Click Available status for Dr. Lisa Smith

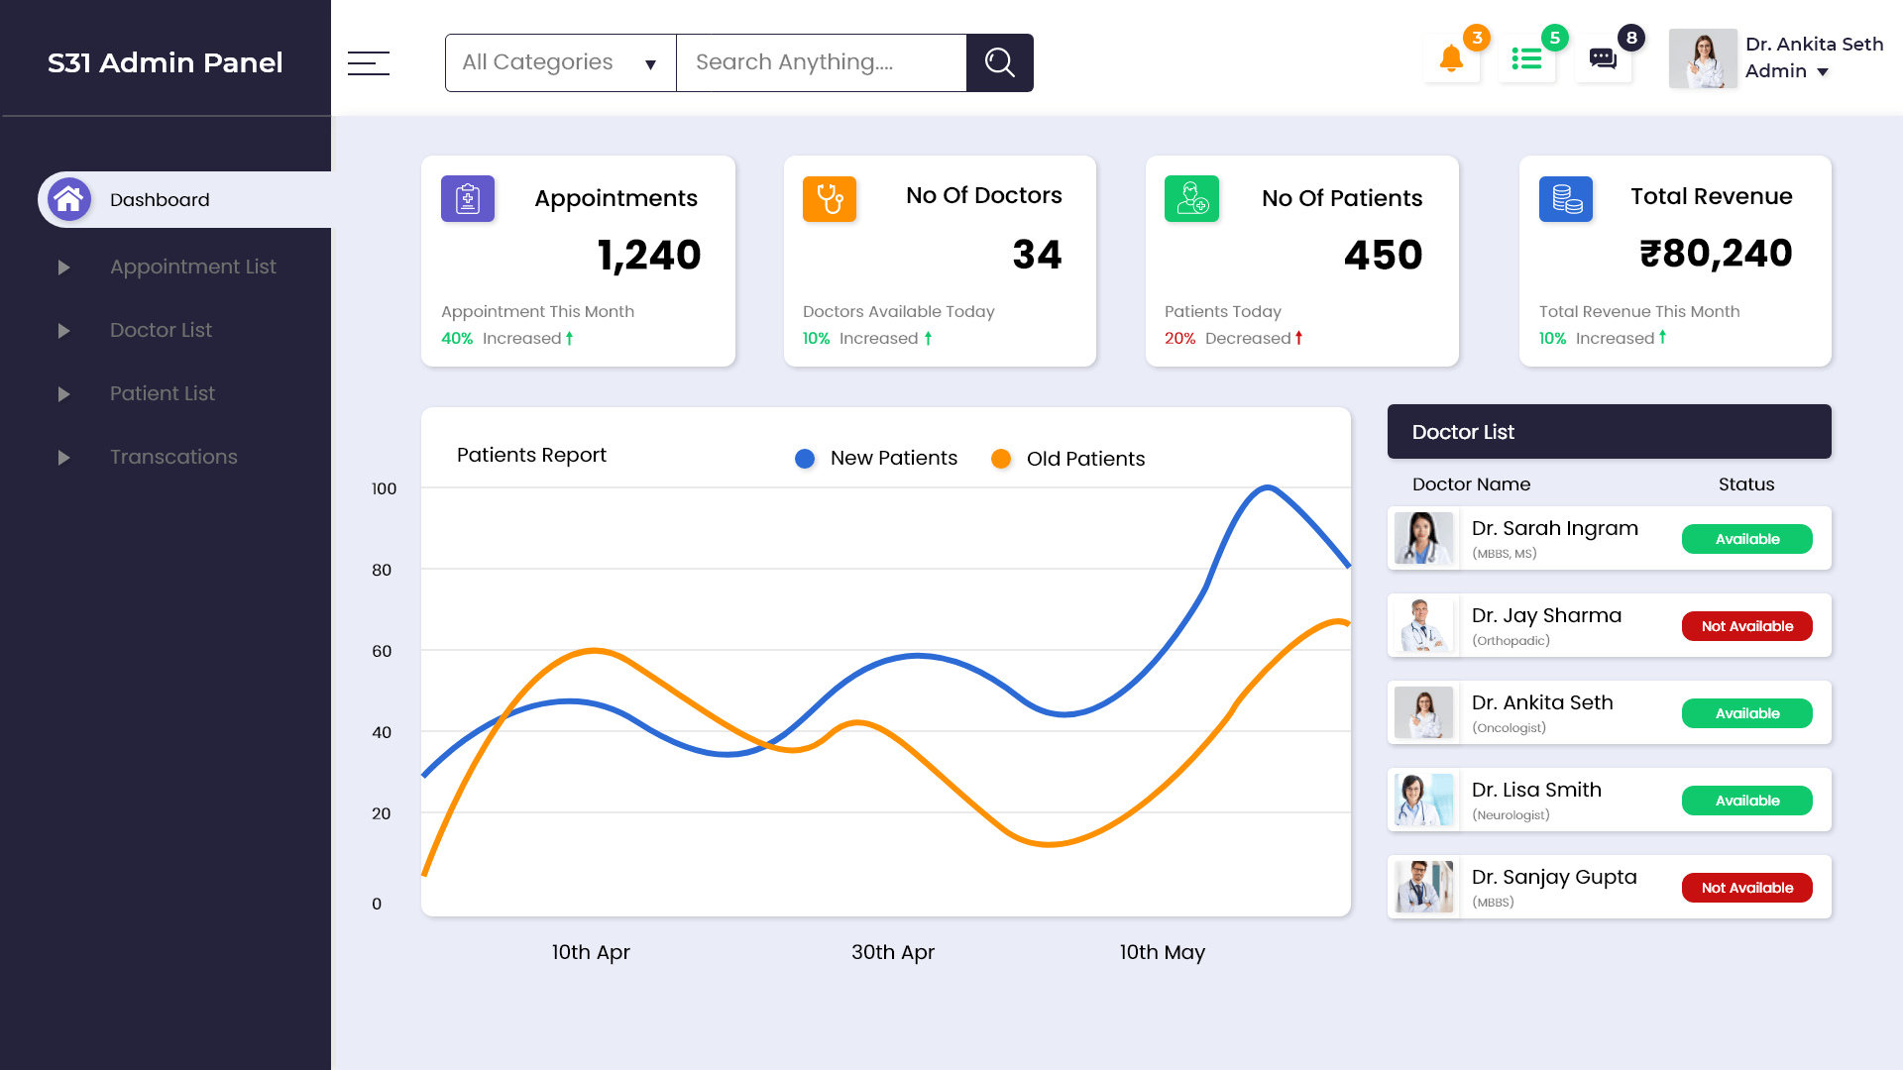(x=1746, y=801)
